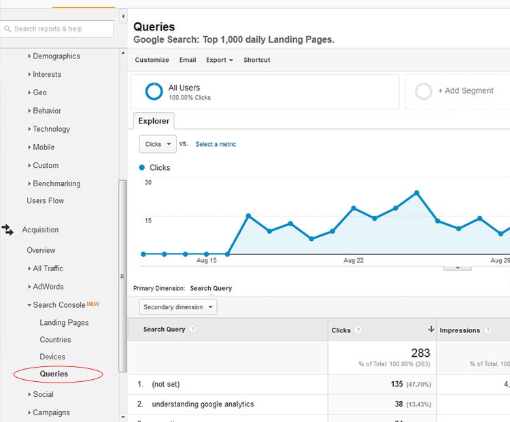
Task: Click the sidebar vertical scrollbar thumb
Action: [x=123, y=276]
